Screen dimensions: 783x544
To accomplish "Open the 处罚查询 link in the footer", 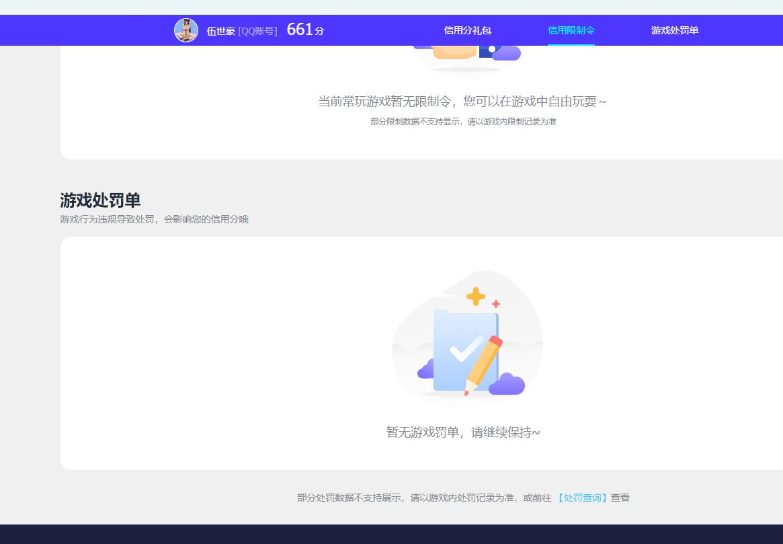I will (x=582, y=498).
